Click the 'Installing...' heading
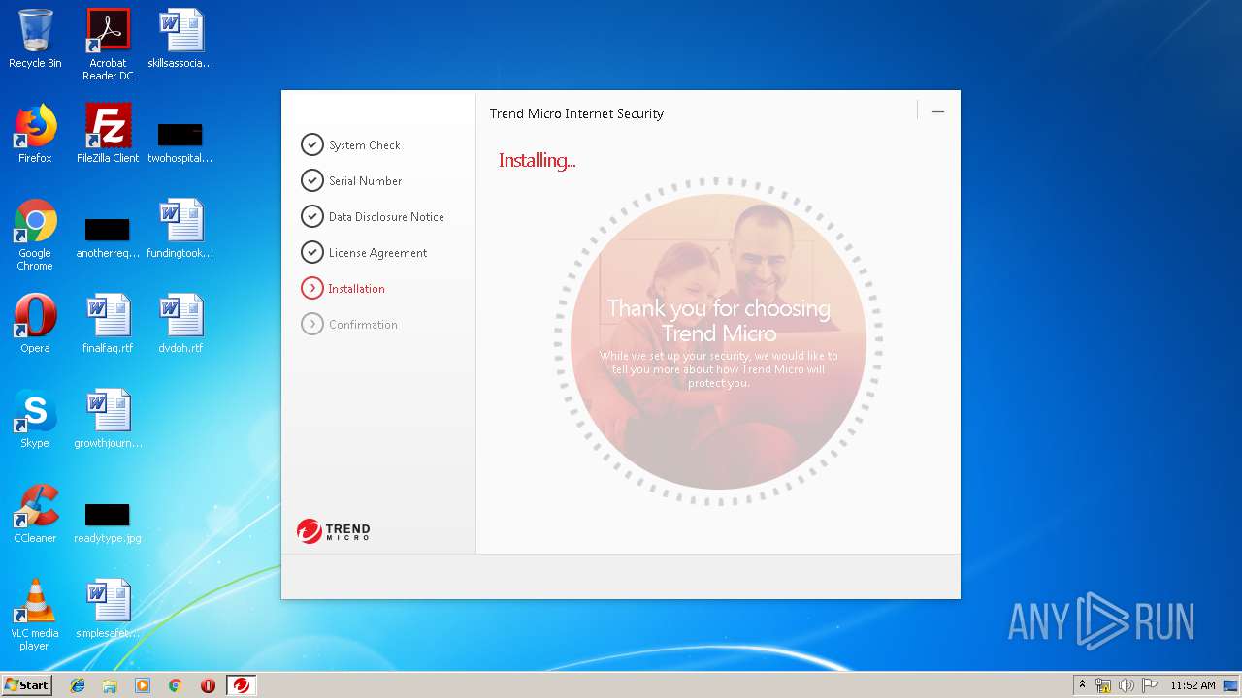The width and height of the screenshot is (1242, 698). pyautogui.click(x=537, y=160)
